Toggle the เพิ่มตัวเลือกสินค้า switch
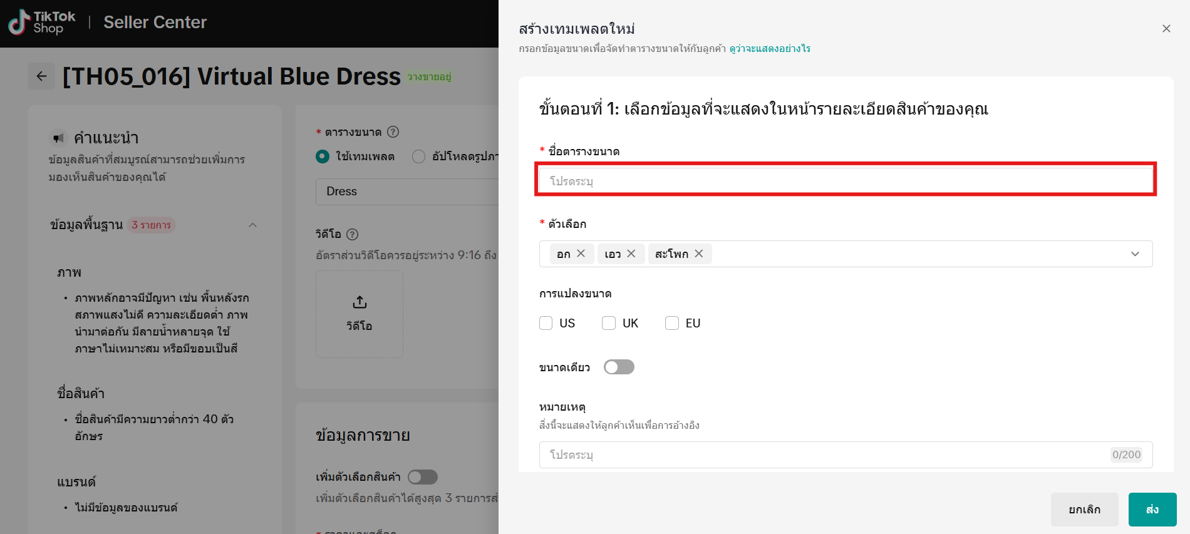The image size is (1190, 534). click(x=423, y=477)
